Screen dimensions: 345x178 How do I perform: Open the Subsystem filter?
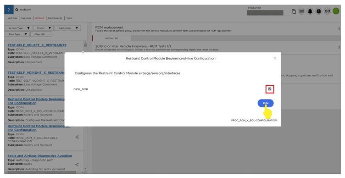point(67,28)
